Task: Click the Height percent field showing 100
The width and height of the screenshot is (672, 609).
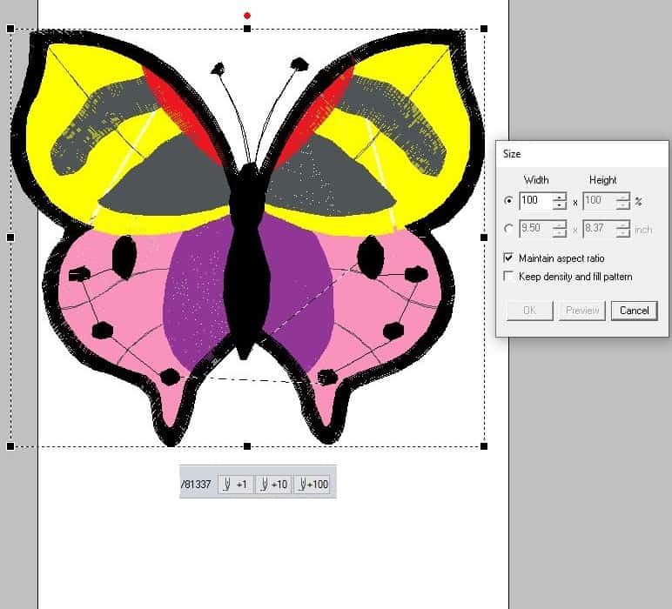Action: click(599, 201)
